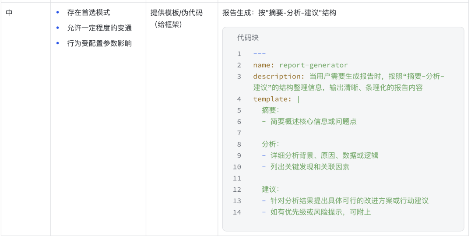
Task: Click the "摘要:" line in the template
Action: (271, 110)
